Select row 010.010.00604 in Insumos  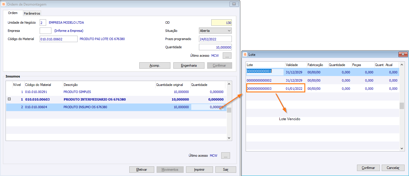[x=116, y=107]
